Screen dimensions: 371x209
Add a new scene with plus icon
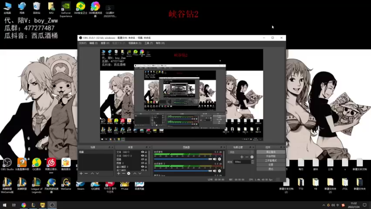(81, 173)
